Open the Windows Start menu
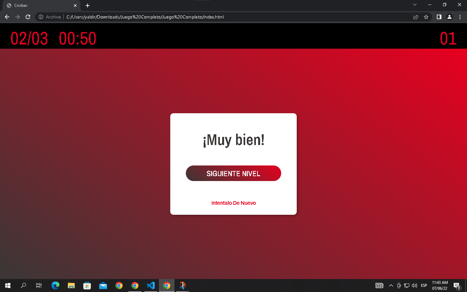The width and height of the screenshot is (467, 292). pos(8,286)
